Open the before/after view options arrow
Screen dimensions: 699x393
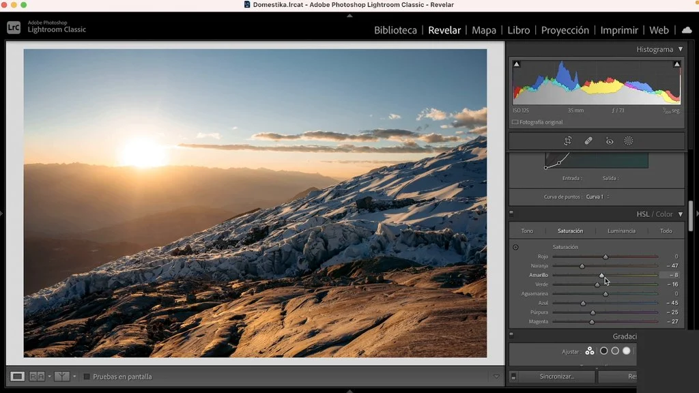coord(74,377)
